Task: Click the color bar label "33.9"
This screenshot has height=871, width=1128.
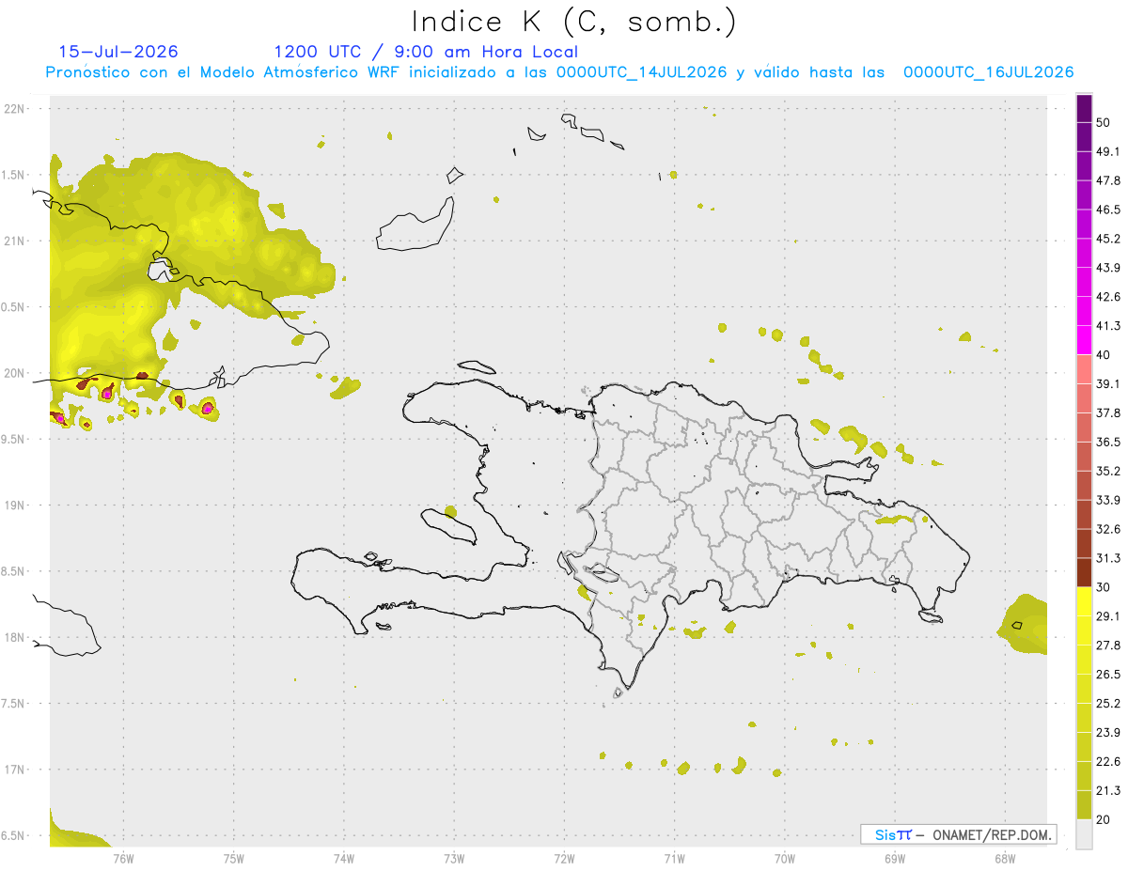Action: 1109,500
